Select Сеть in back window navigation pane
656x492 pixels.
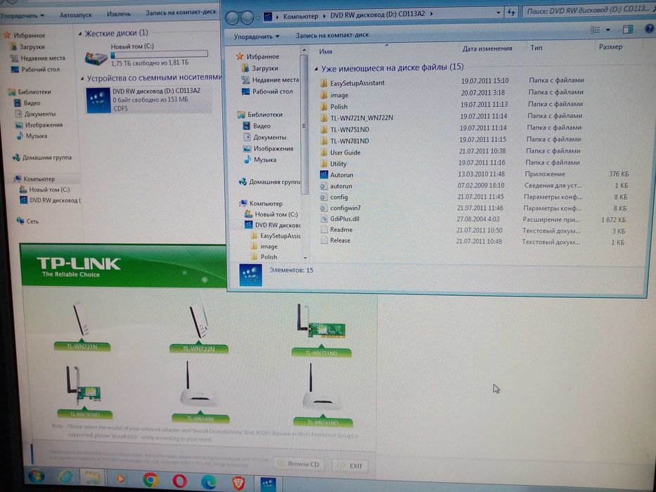click(x=27, y=221)
